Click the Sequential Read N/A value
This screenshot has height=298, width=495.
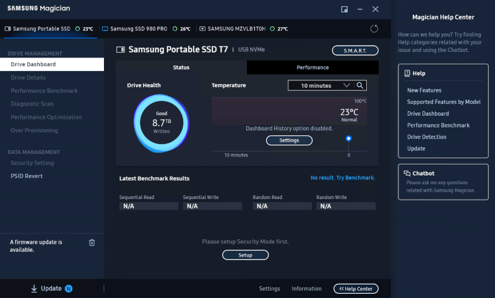pos(148,206)
